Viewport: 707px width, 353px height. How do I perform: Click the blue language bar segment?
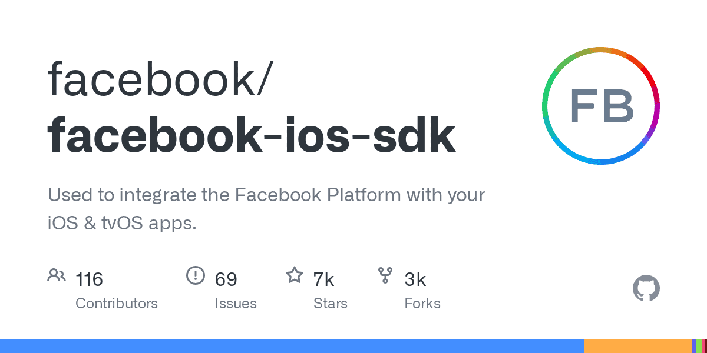292,346
